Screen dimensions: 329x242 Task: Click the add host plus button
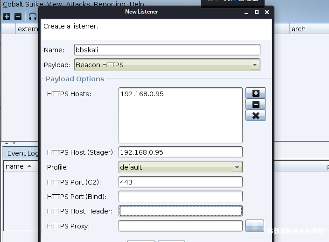pos(255,93)
